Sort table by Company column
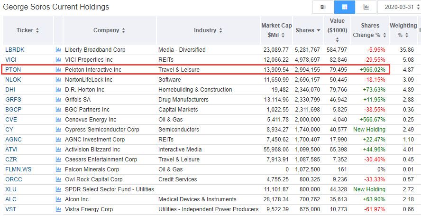Screen dimensions: 421x216 109,30
